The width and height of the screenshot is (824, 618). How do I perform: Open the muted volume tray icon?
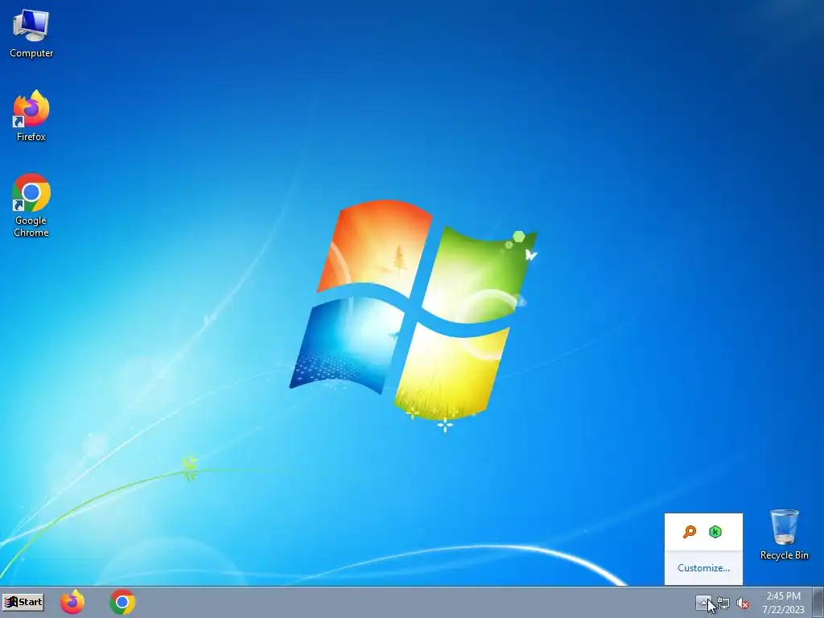click(x=743, y=604)
